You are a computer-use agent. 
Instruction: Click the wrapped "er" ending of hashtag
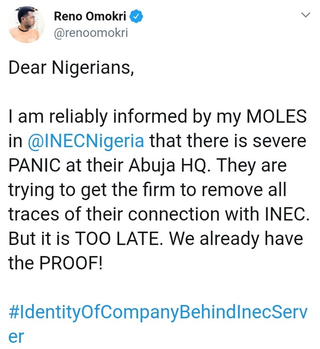click(16, 336)
